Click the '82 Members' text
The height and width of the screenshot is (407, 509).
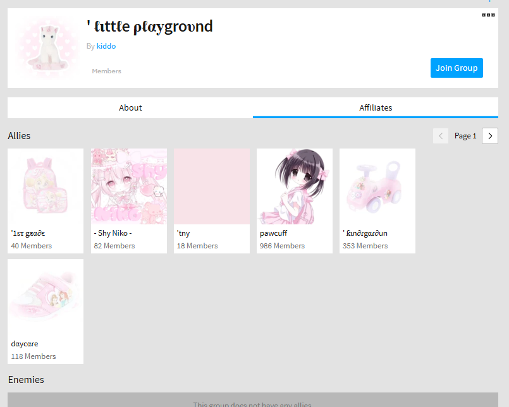coord(114,246)
